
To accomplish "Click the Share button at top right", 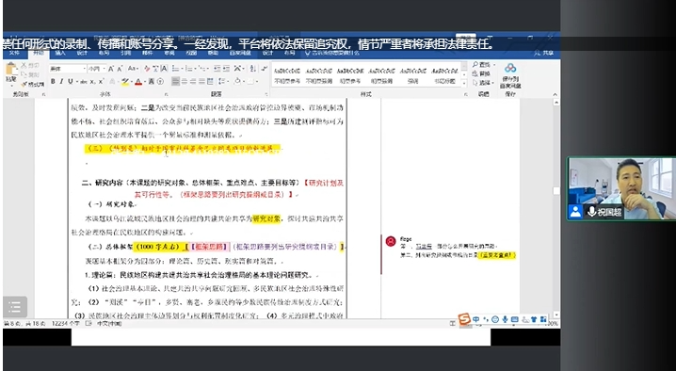I will coord(544,53).
